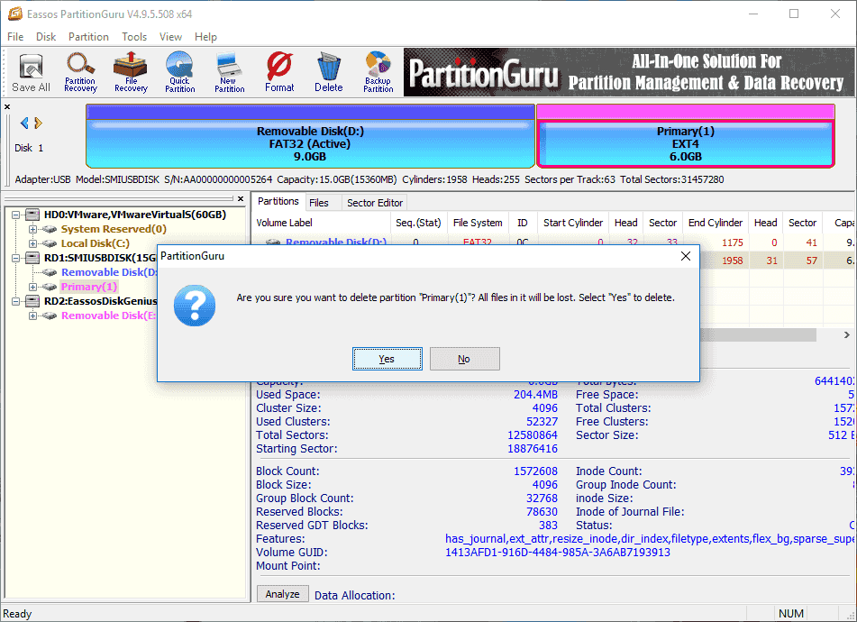Open the Backup Partition tool
Screen dimensions: 857x622
[x=378, y=72]
